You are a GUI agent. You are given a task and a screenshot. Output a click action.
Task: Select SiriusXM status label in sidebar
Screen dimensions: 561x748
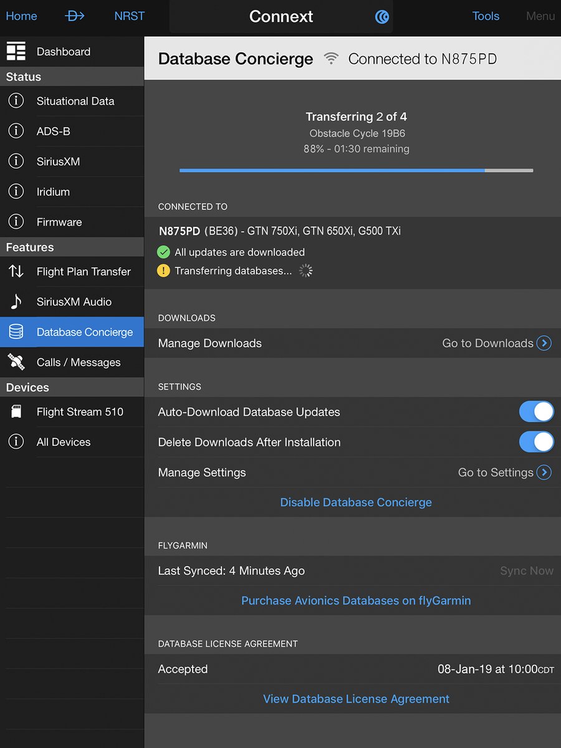coord(58,161)
